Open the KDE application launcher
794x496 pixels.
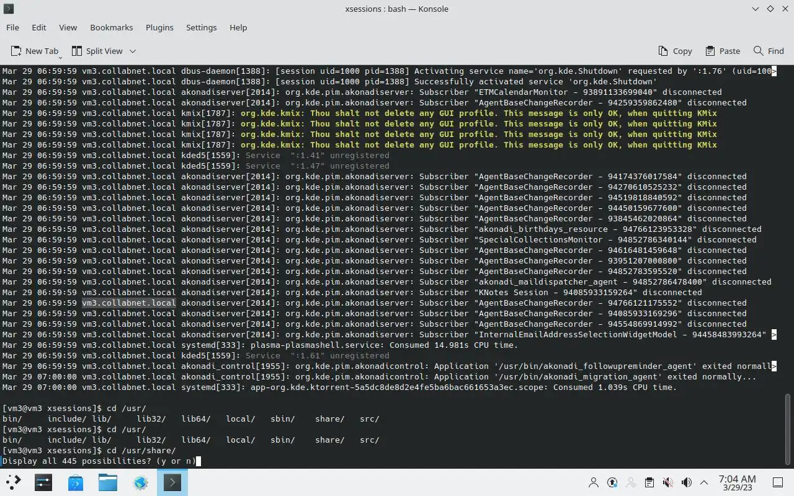coord(14,482)
